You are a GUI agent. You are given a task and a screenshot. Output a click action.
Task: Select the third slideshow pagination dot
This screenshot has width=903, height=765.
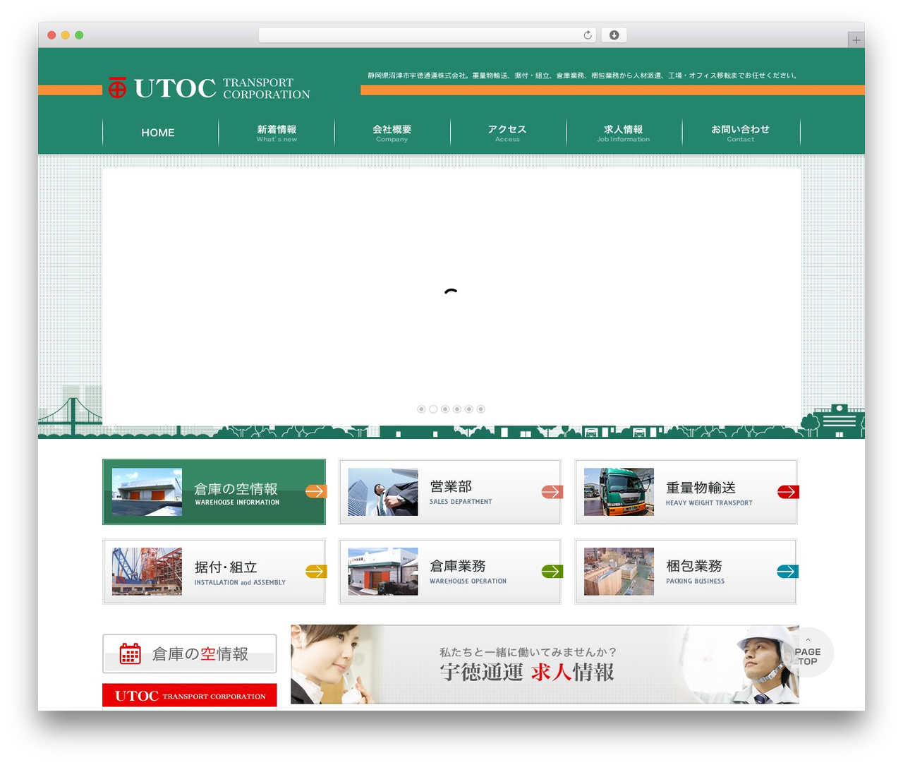[x=445, y=409]
